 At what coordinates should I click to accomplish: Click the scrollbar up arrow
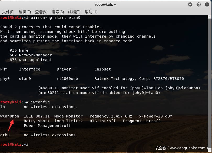pos(210,17)
